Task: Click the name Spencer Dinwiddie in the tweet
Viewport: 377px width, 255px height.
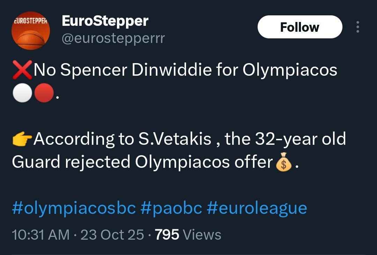Action: click(x=136, y=70)
